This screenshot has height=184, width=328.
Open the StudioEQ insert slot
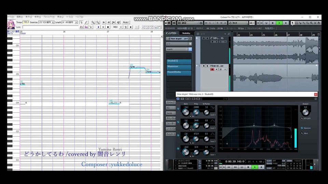click(179, 61)
